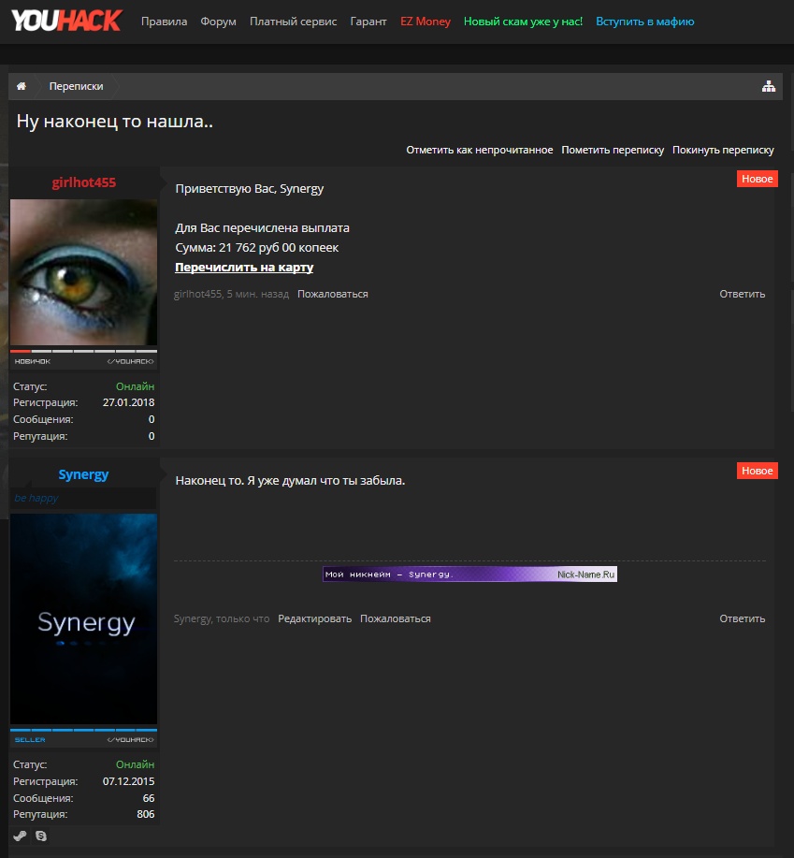Open the Форум menu item

coord(218,22)
